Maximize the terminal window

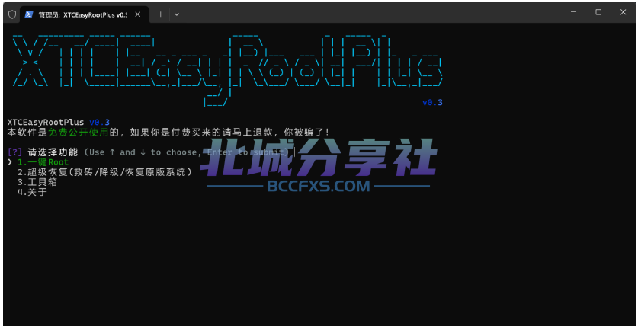pyautogui.click(x=598, y=12)
